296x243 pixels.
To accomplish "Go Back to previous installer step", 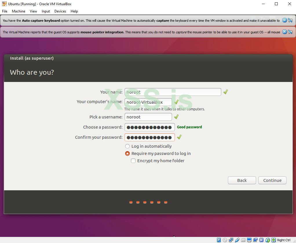I will click(x=242, y=180).
